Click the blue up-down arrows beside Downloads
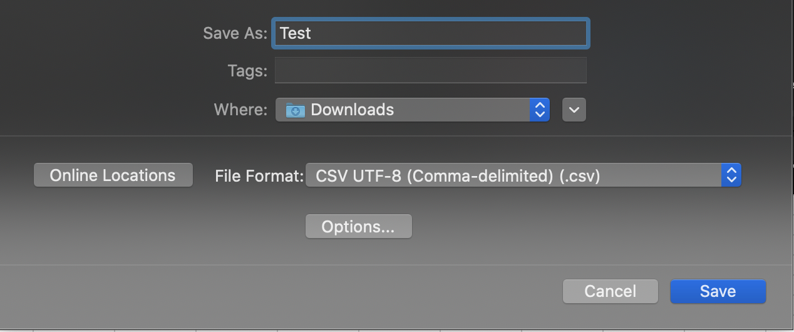The width and height of the screenshot is (794, 332). (x=539, y=110)
